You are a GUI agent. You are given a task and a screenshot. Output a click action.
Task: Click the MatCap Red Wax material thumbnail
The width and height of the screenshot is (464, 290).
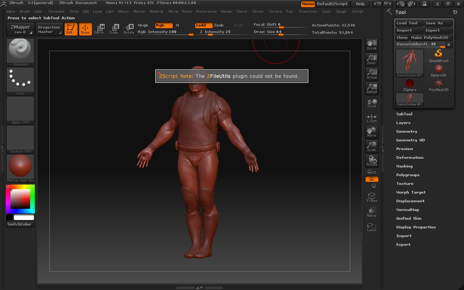click(x=20, y=167)
